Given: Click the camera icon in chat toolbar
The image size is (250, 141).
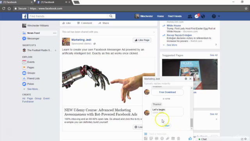Looking at the screenshot, I should click(173, 138).
